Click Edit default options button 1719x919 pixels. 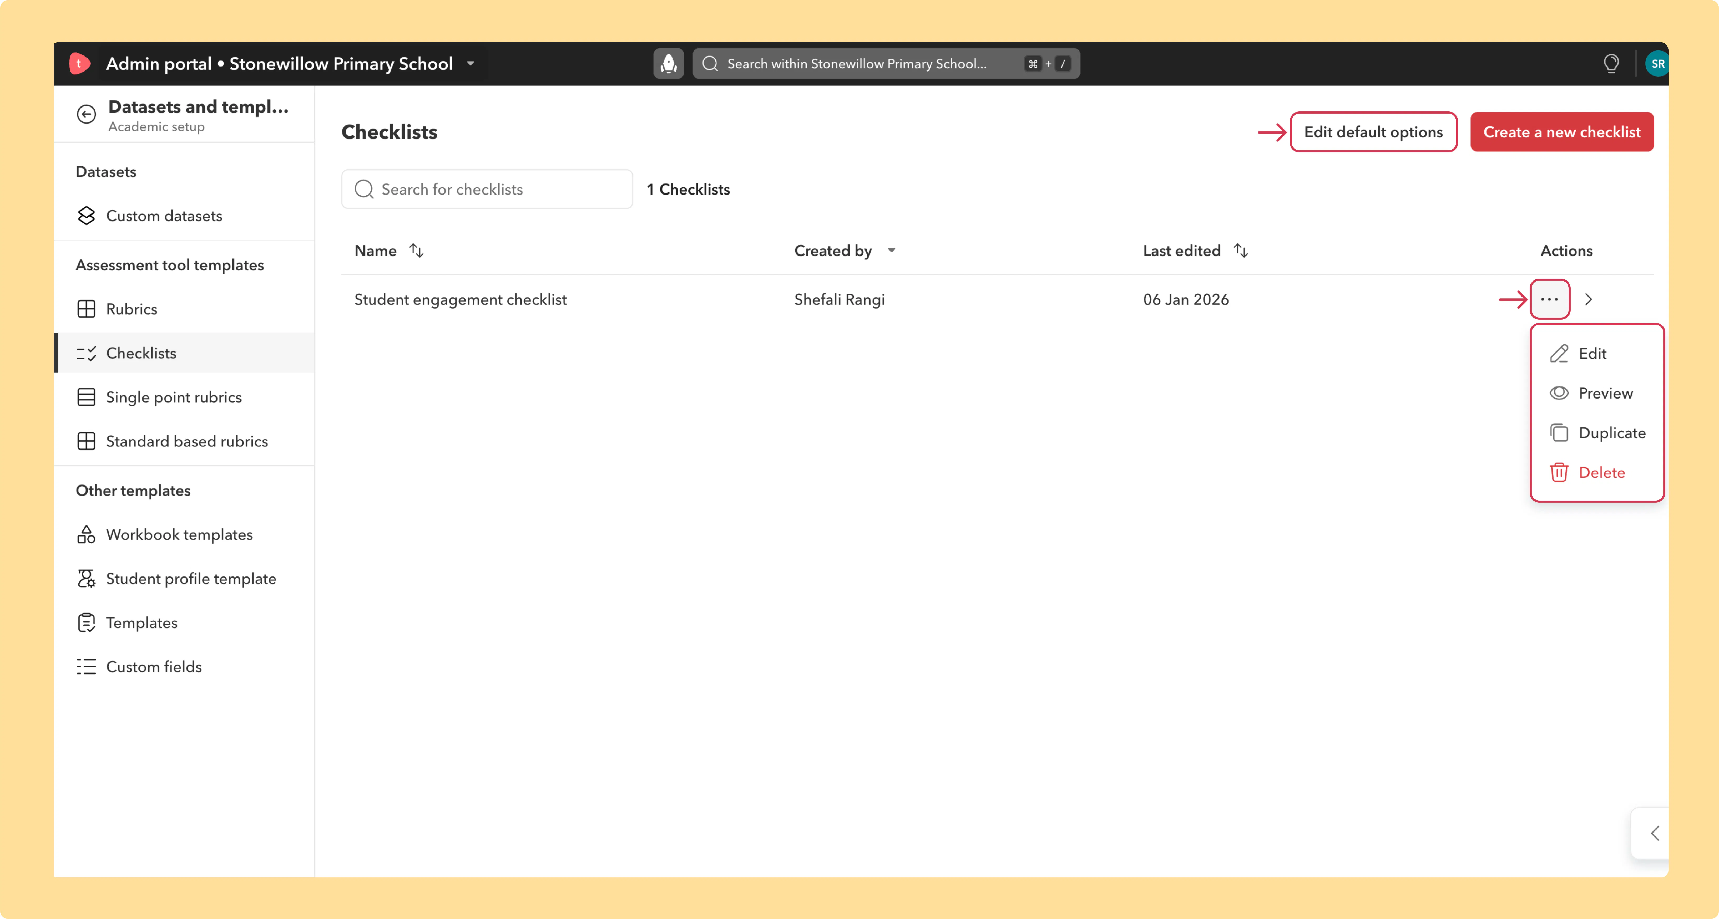(x=1373, y=132)
